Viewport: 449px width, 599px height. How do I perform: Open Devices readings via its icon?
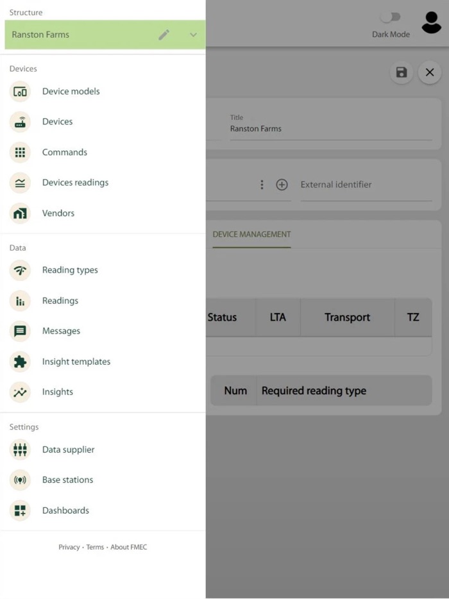[x=20, y=183]
